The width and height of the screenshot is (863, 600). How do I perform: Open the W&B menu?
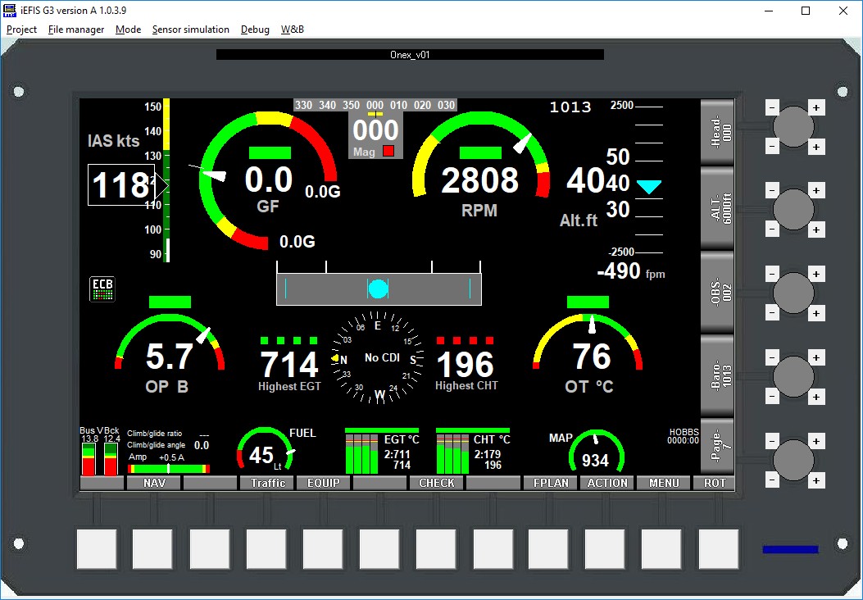coord(292,29)
